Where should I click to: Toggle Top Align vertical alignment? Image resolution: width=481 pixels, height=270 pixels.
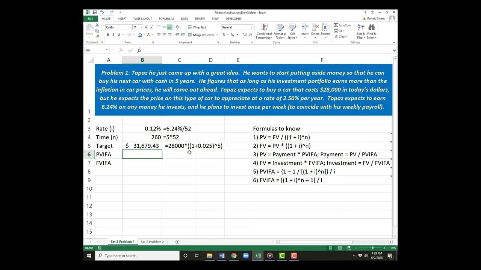click(159, 27)
